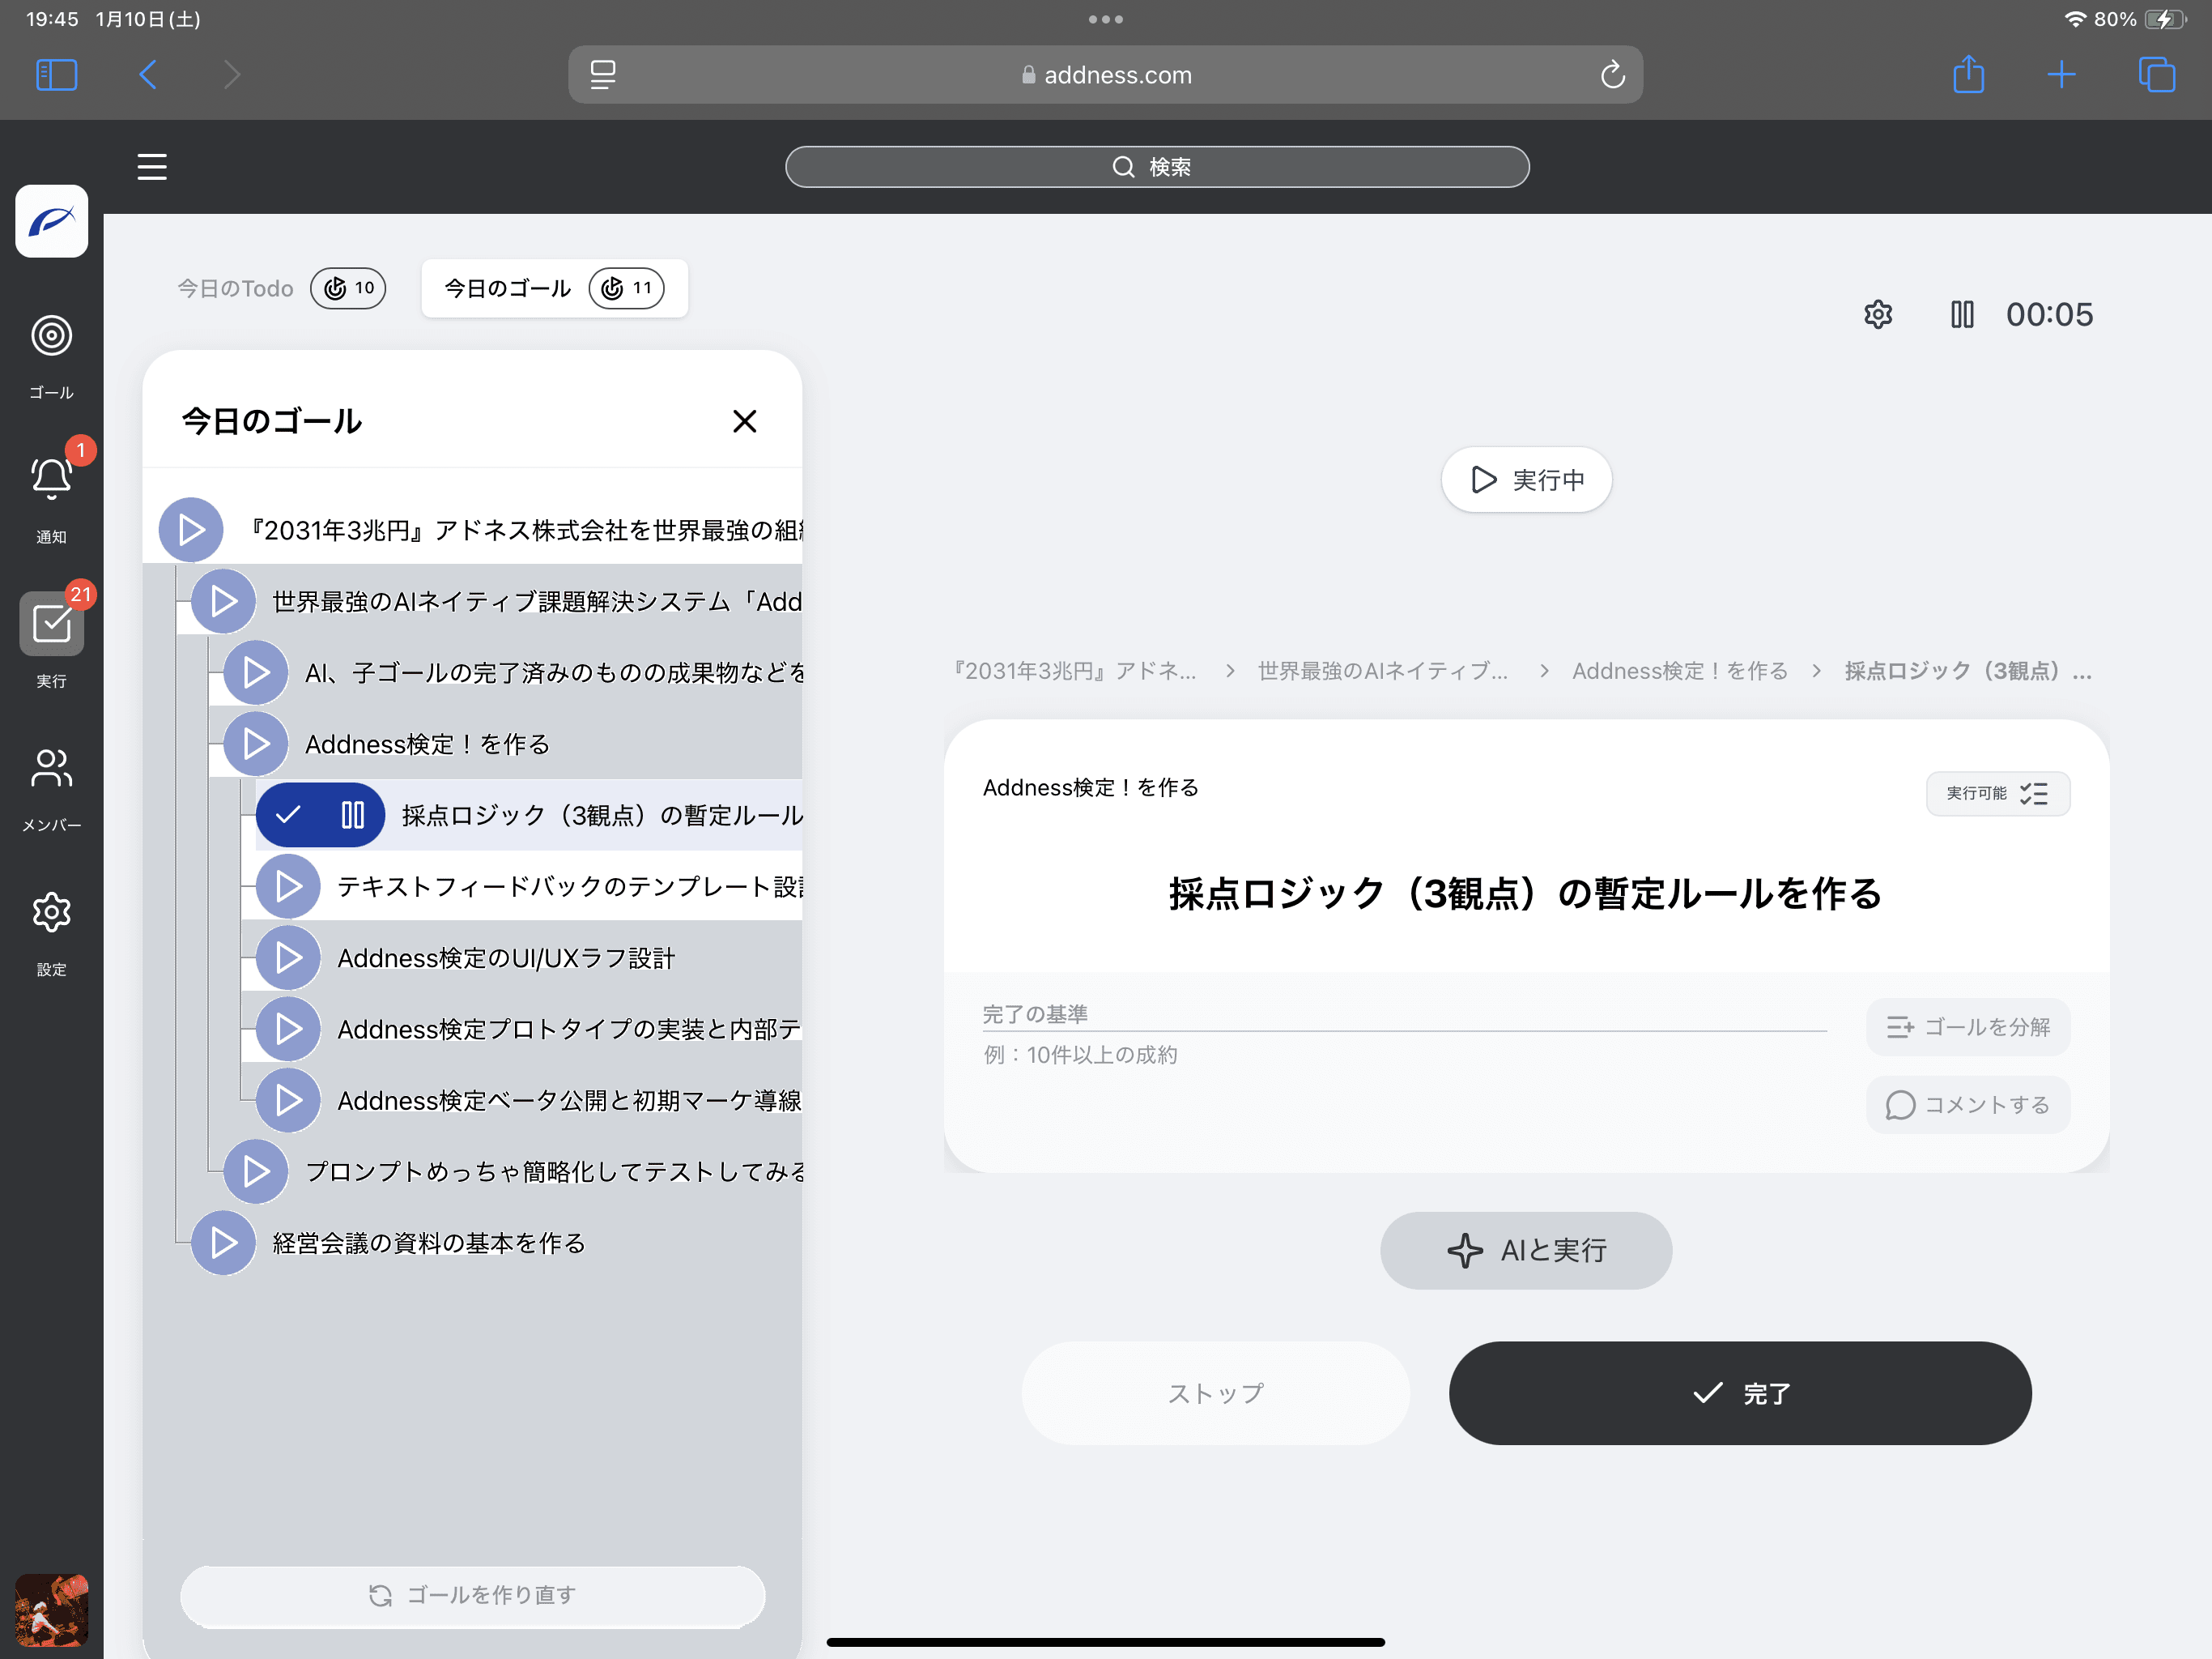Tap the Safari share icon
The width and height of the screenshot is (2212, 1659).
coord(1968,75)
